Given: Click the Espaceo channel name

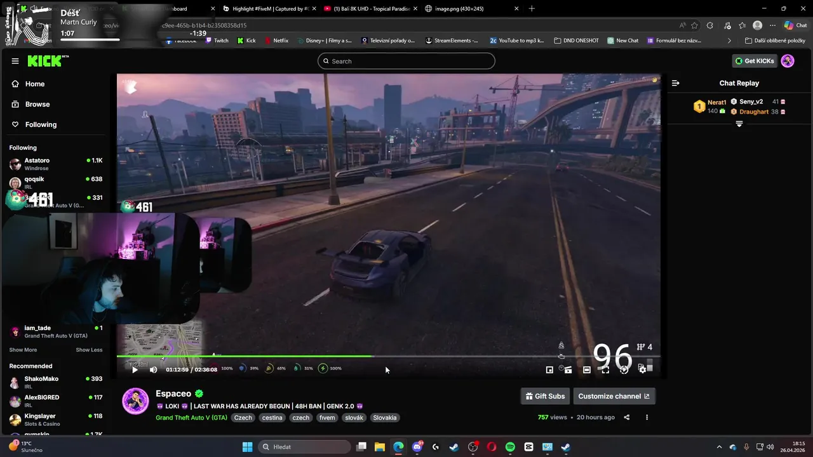Looking at the screenshot, I should point(173,394).
